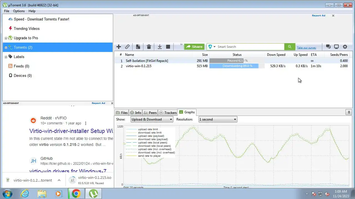Switch to Chrome from taskbar

[x=76, y=194]
